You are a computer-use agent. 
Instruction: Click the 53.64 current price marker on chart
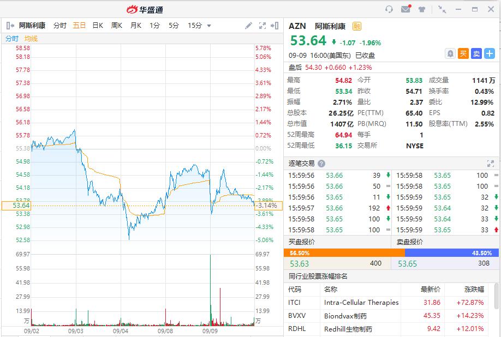(16, 206)
